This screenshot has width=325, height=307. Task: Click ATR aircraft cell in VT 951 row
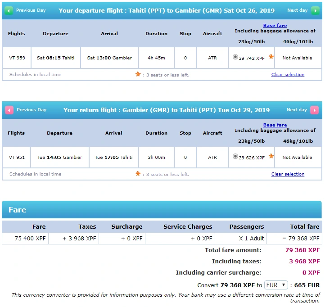pyautogui.click(x=212, y=158)
